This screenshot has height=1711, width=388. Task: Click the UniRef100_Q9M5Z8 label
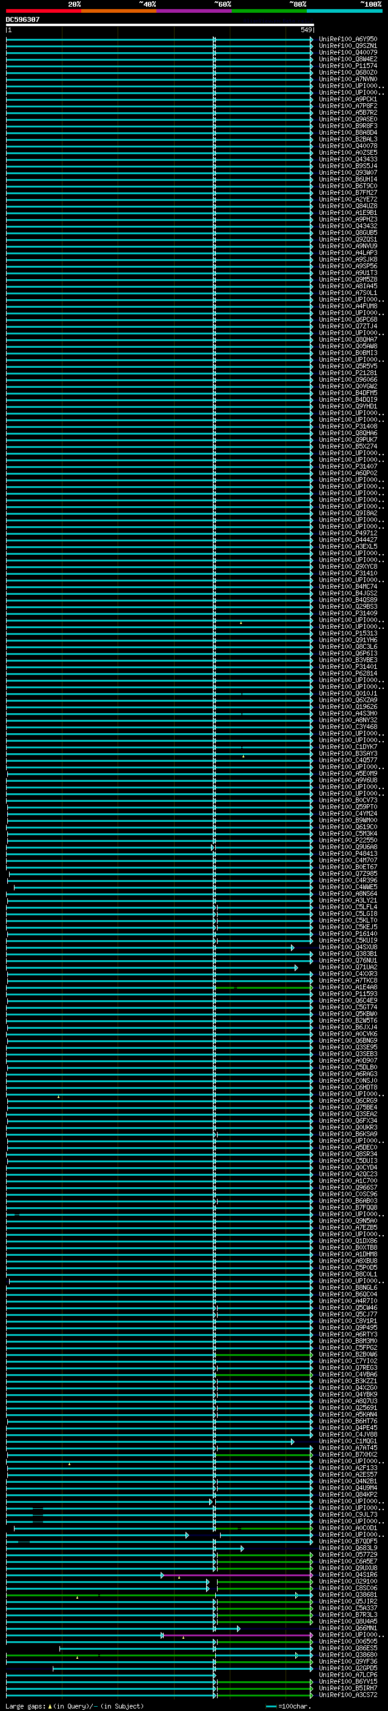coord(348,280)
